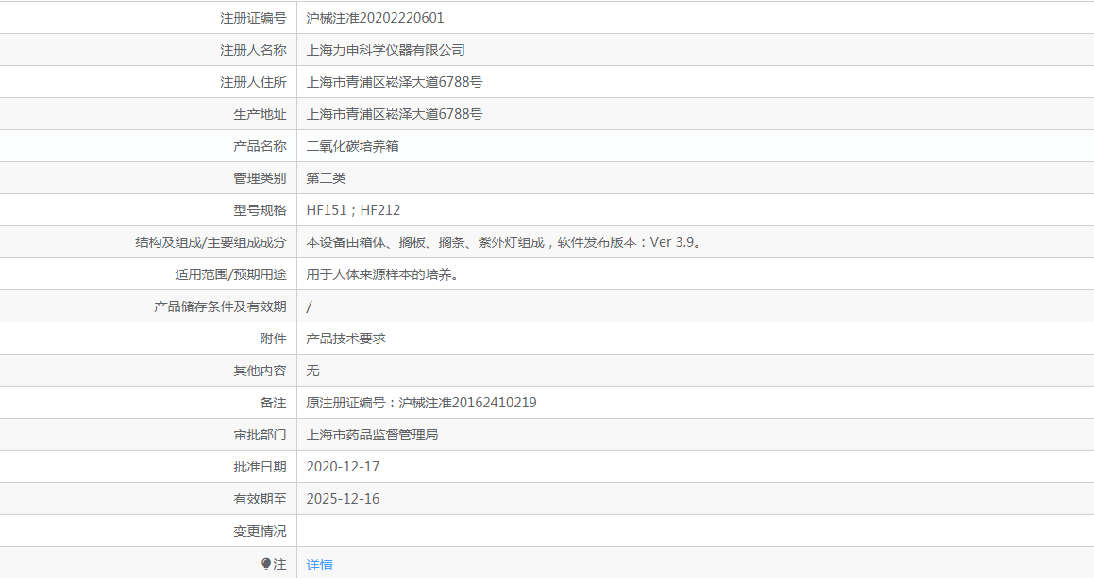Click the address value in the 生产地址 row
This screenshot has height=578, width=1094.
[395, 114]
